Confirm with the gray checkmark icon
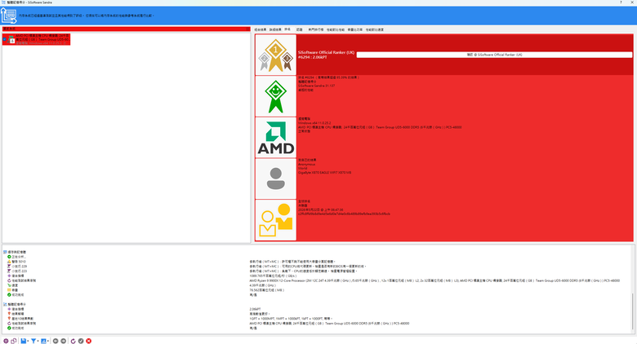Screen dimensions: 637x344 pos(81,341)
